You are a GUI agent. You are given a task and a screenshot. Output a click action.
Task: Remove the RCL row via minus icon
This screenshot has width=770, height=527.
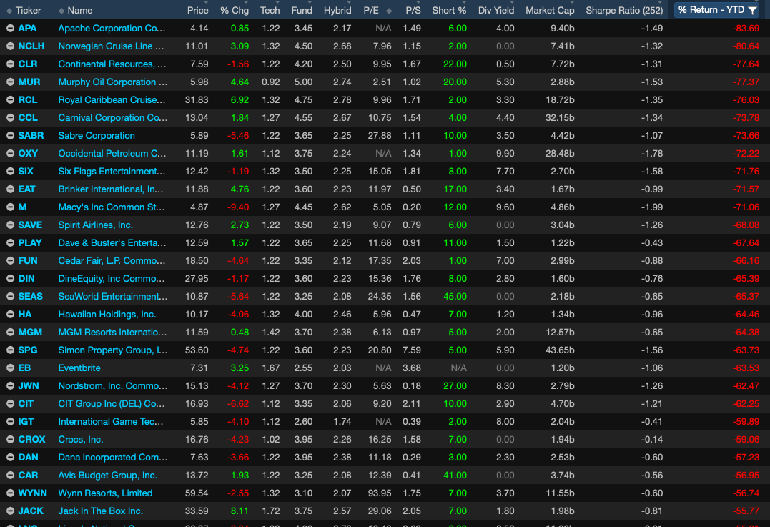click(x=10, y=99)
